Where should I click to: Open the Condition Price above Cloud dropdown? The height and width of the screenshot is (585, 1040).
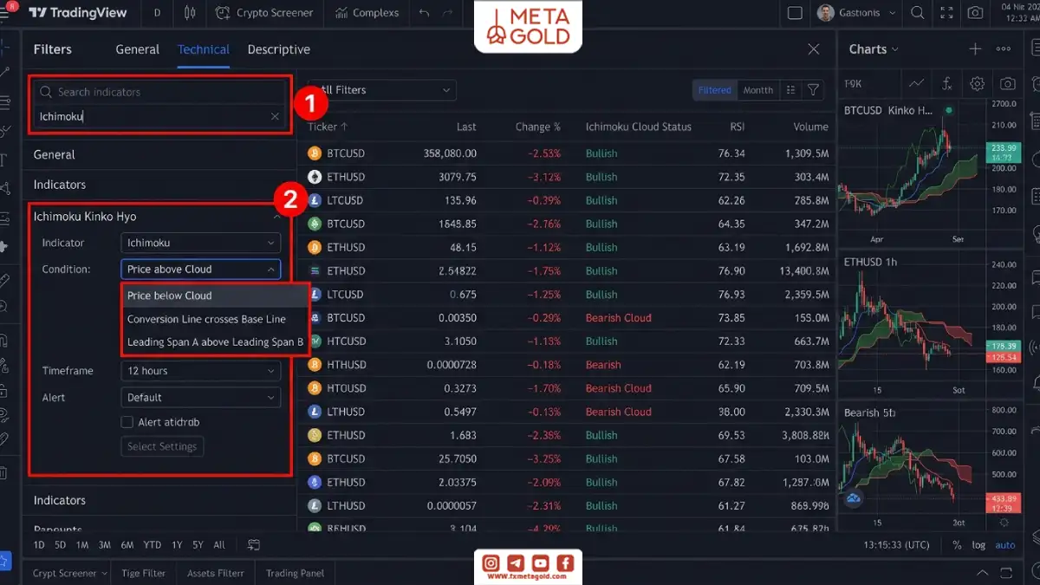pos(201,270)
